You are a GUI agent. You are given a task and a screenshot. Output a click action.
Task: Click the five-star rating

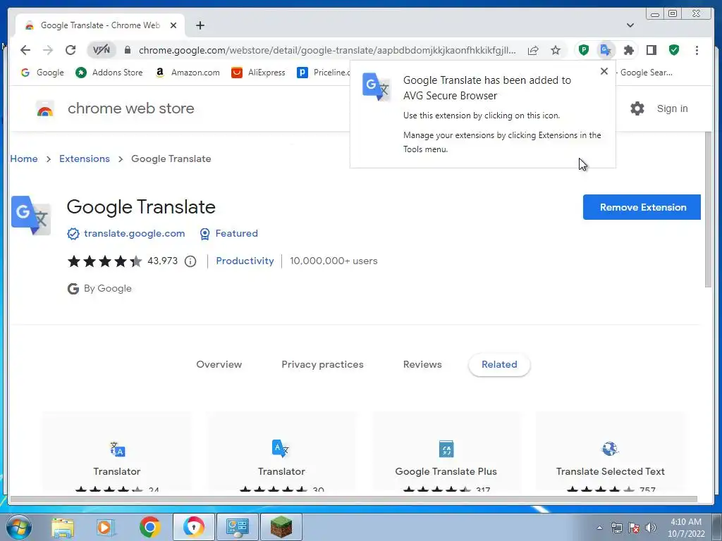point(105,261)
